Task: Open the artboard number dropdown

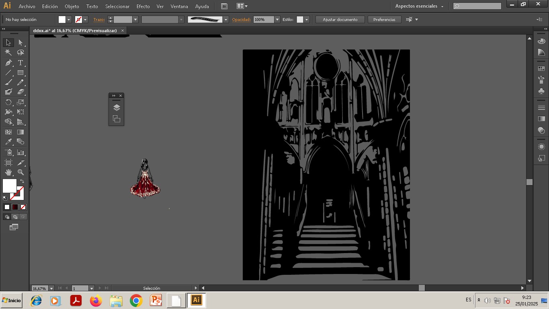Action: tap(91, 288)
